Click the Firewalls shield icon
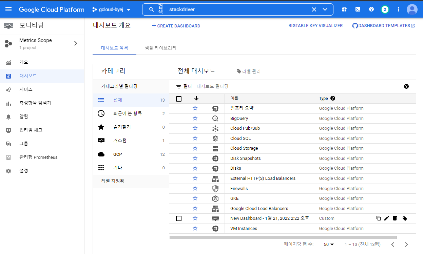 [x=215, y=189]
